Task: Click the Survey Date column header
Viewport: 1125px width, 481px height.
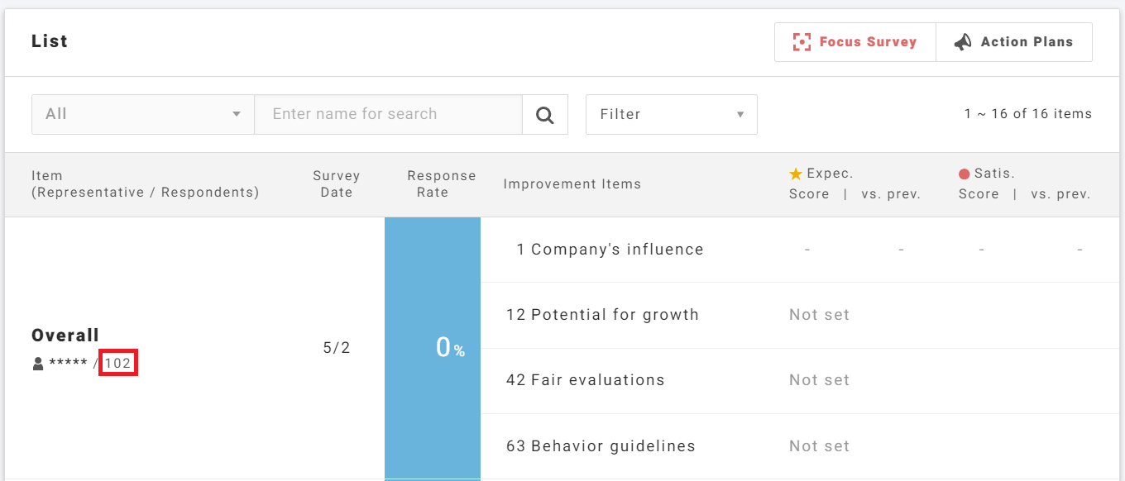Action: [336, 183]
